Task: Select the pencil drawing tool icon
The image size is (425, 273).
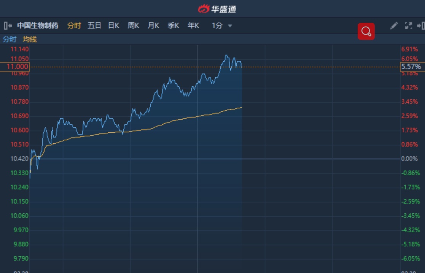Action: click(x=394, y=25)
